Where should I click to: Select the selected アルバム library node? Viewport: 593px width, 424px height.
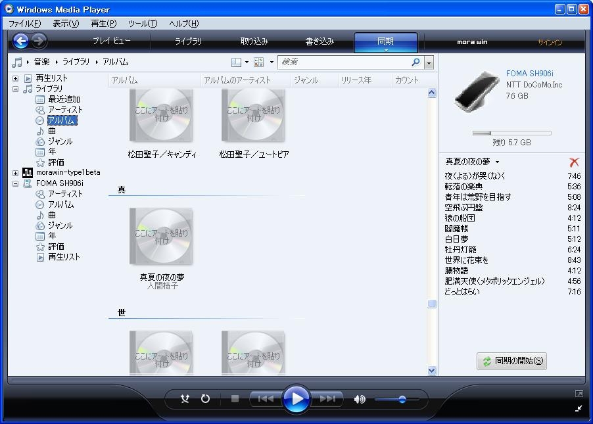(x=62, y=120)
